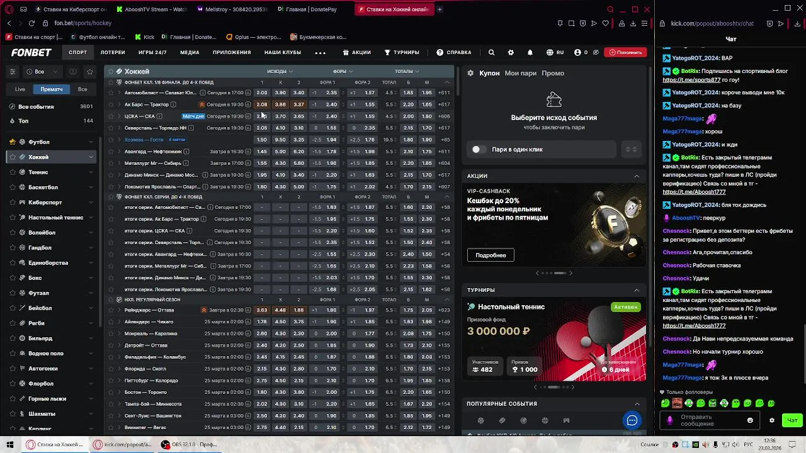Collapse Популярные события panel
The height and width of the screenshot is (453, 806).
point(637,404)
